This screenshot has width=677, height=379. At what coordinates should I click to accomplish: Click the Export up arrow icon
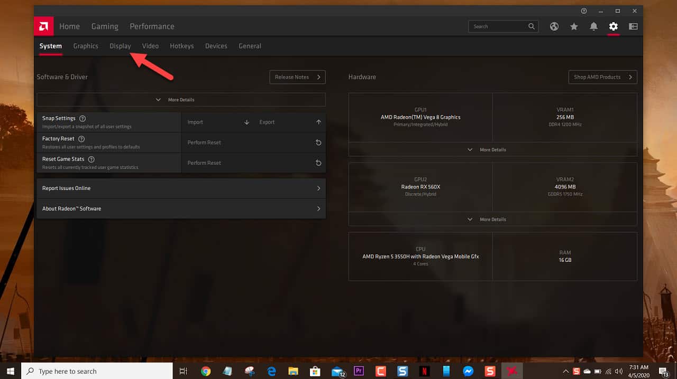point(318,122)
